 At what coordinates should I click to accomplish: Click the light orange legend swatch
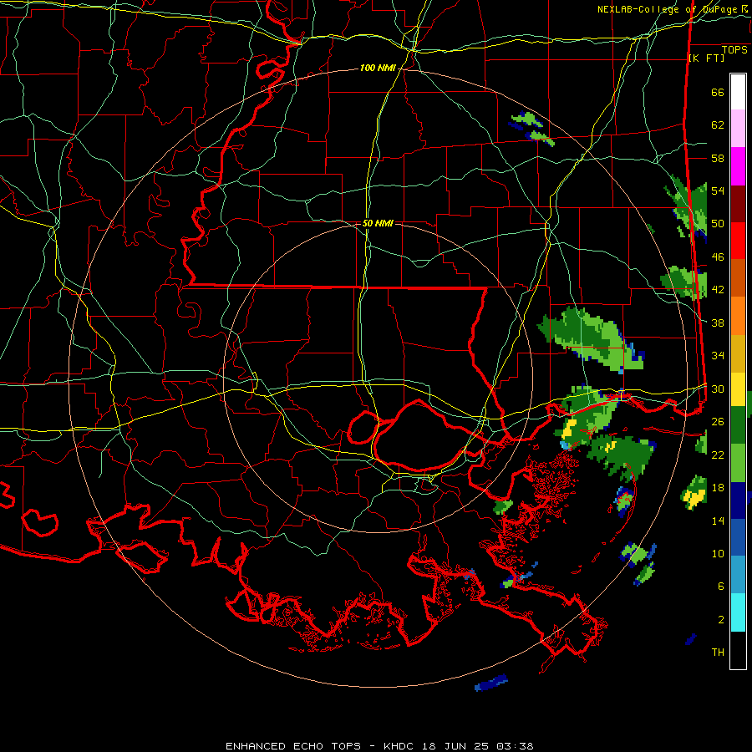[738, 315]
